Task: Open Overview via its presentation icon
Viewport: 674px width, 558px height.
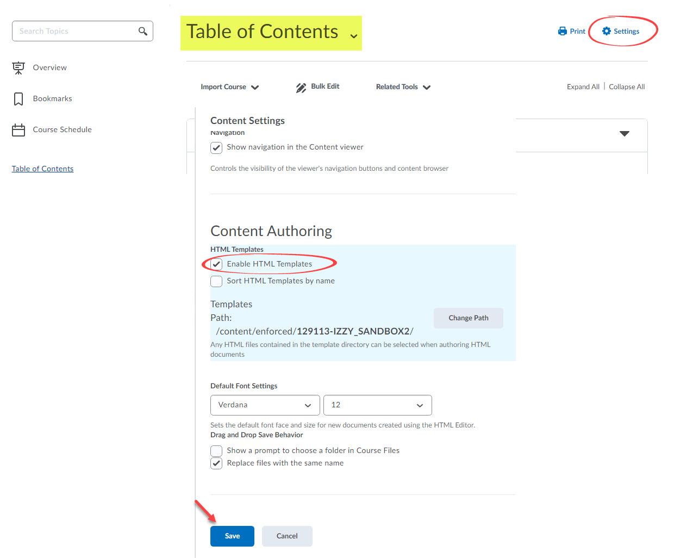Action: [x=18, y=68]
